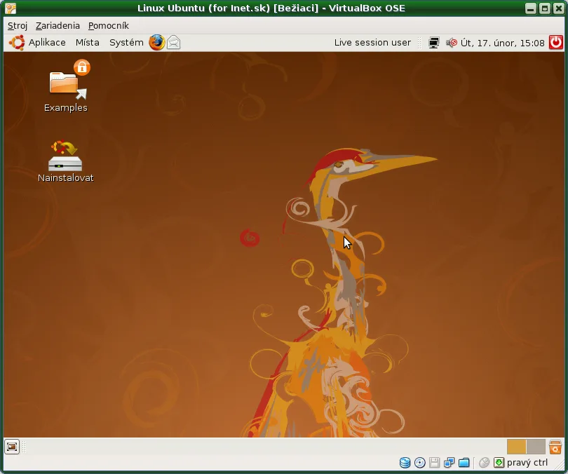Image resolution: width=568 pixels, height=474 pixels.
Task: Click the 'pravý ctrl' host key label
Action: click(x=527, y=462)
